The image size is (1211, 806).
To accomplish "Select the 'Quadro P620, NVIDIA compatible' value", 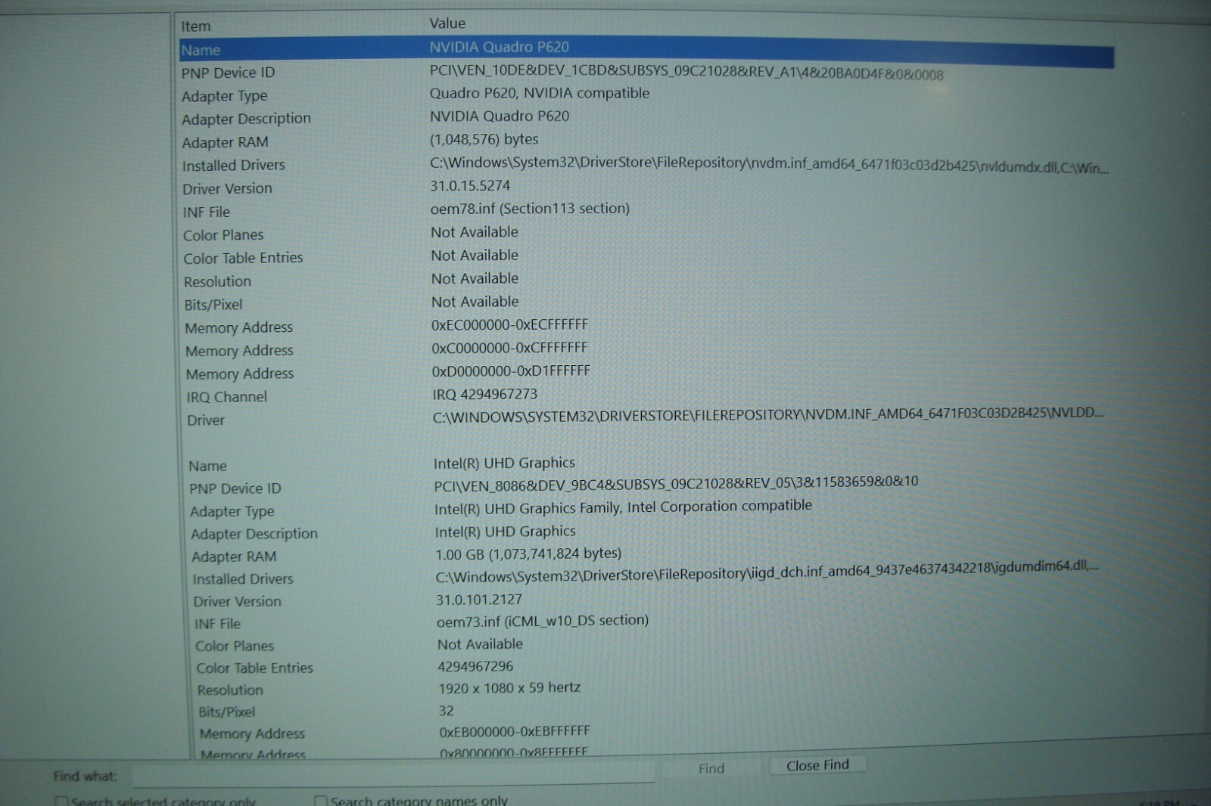I will [540, 93].
